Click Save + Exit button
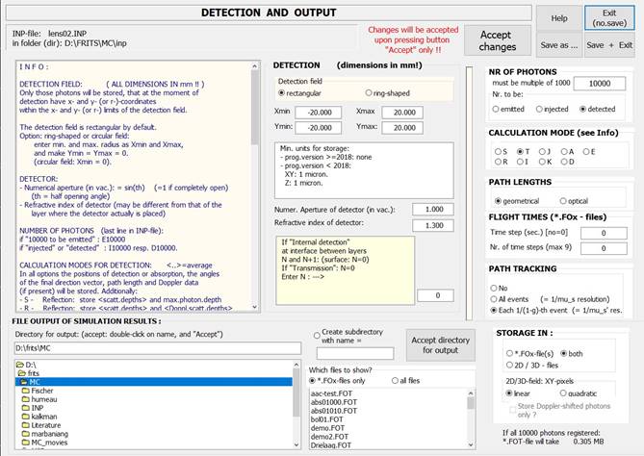Screen dimensions: 644x456 tap(609, 45)
